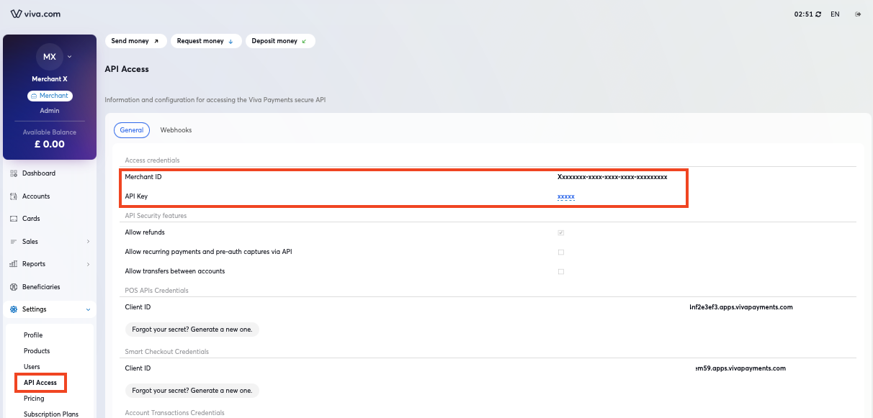Open the Cards section
Viewport: 873px width, 418px height.
(x=32, y=218)
